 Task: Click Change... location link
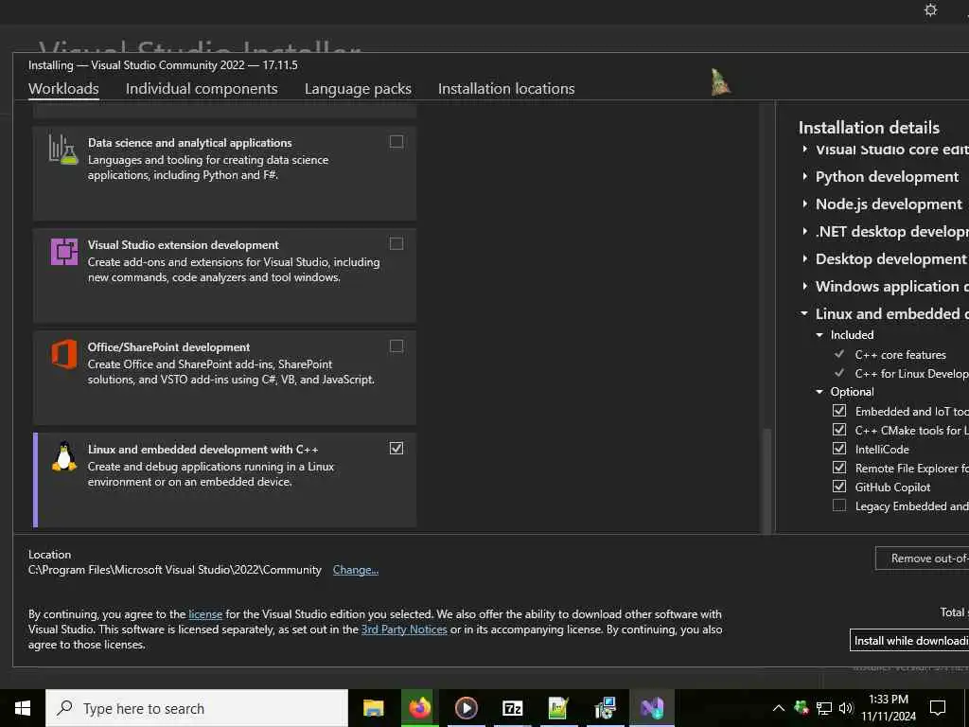point(356,569)
